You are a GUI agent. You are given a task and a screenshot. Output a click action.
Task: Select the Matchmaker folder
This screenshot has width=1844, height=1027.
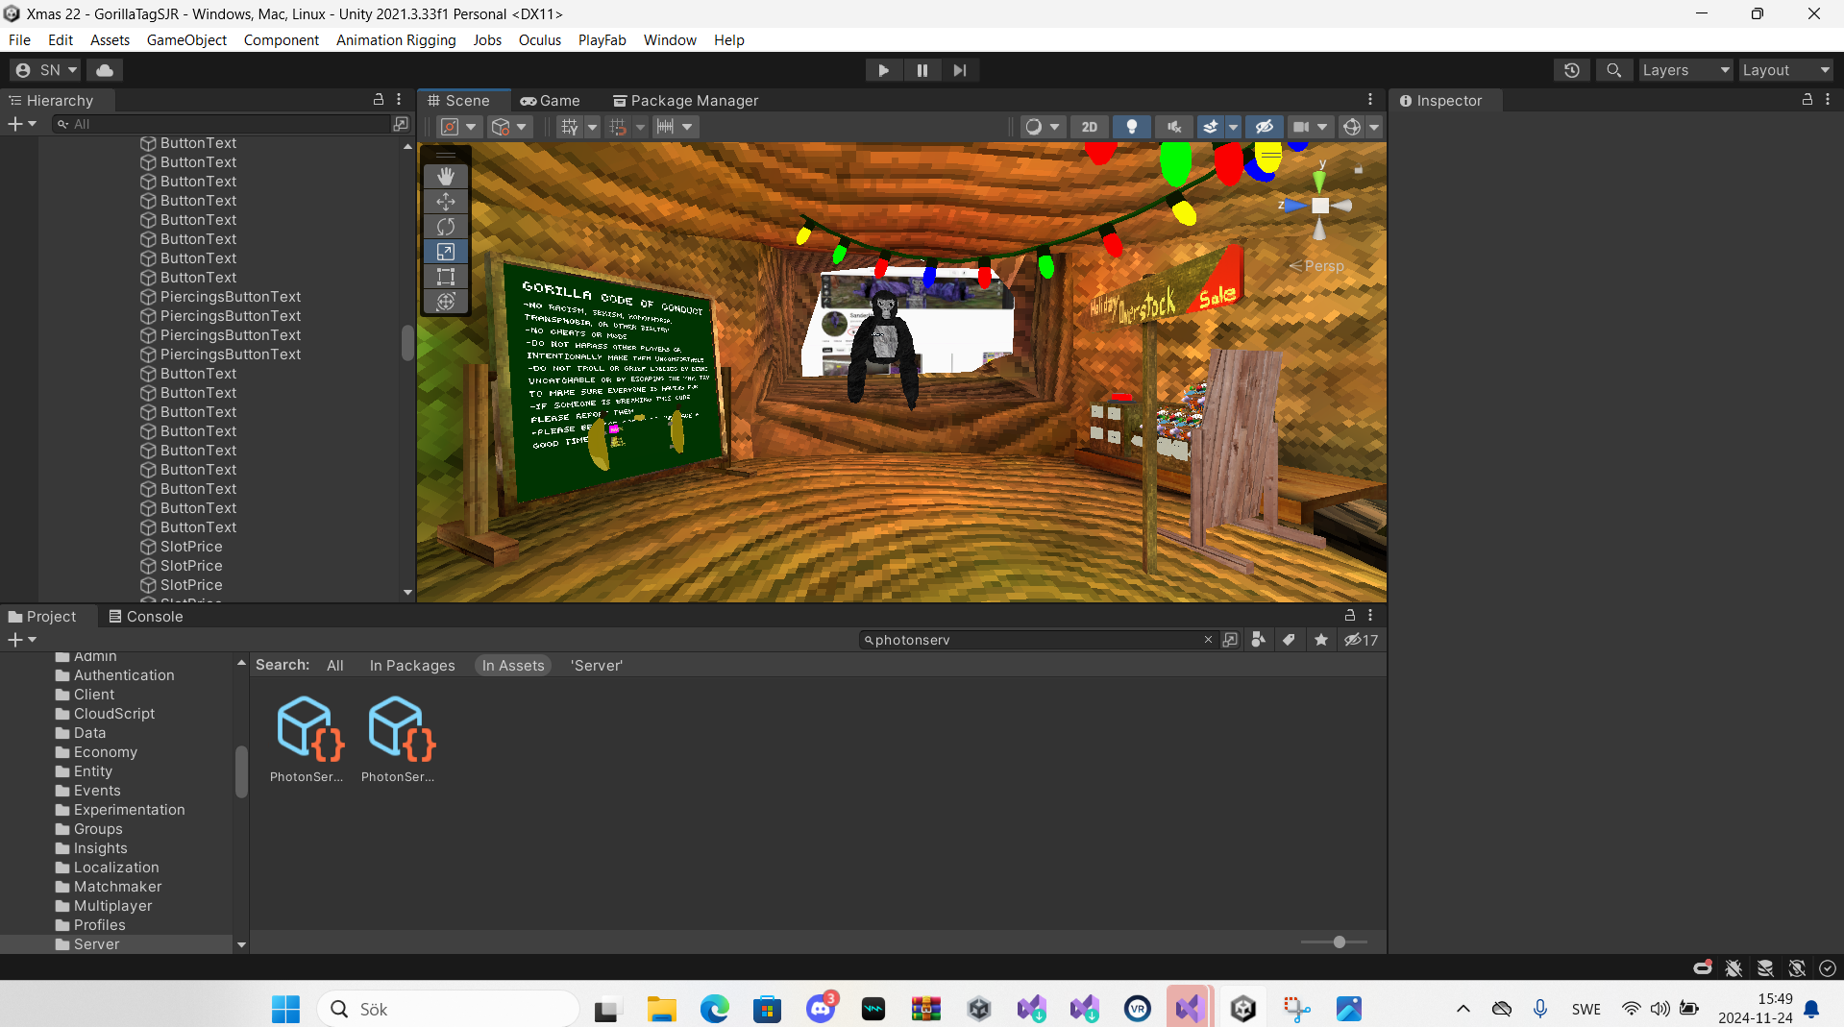[117, 886]
